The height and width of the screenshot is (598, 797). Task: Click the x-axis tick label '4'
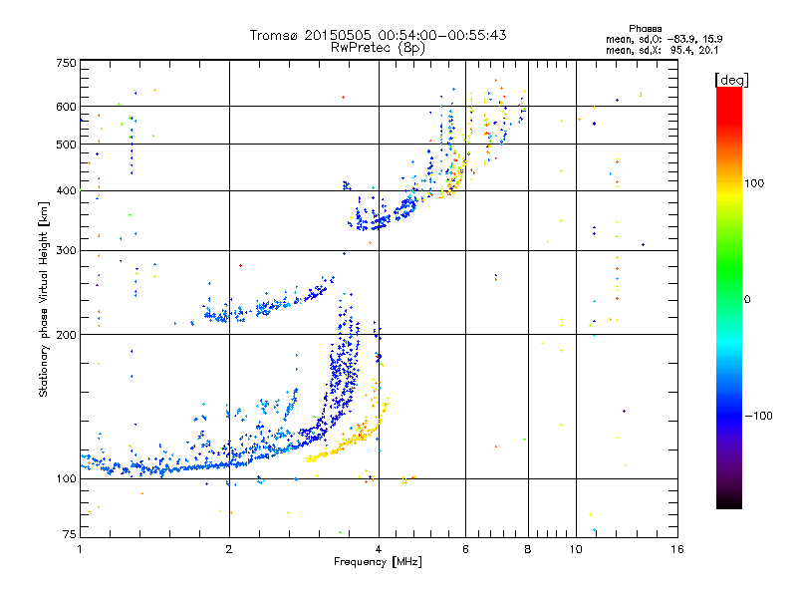pos(379,549)
